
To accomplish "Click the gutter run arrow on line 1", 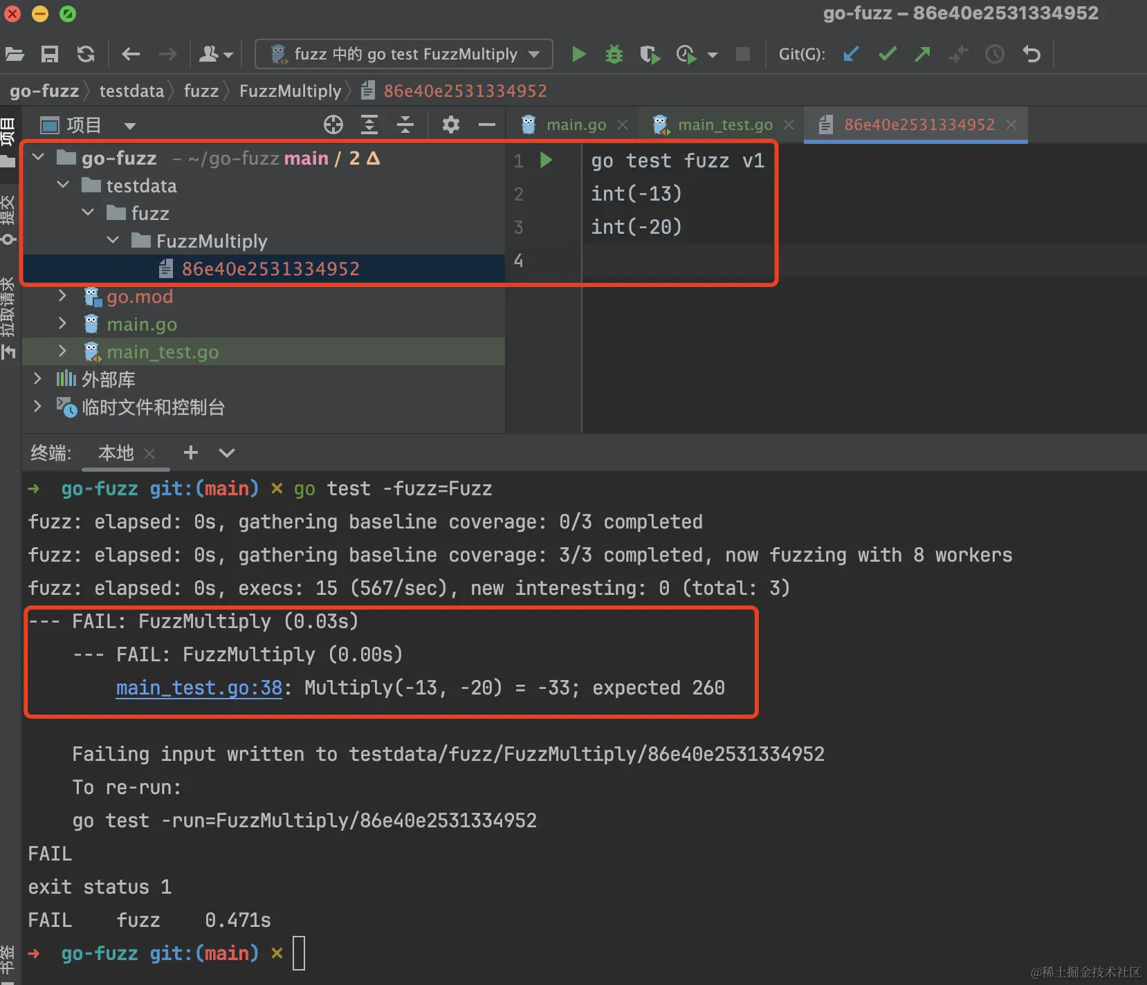I will 547,160.
